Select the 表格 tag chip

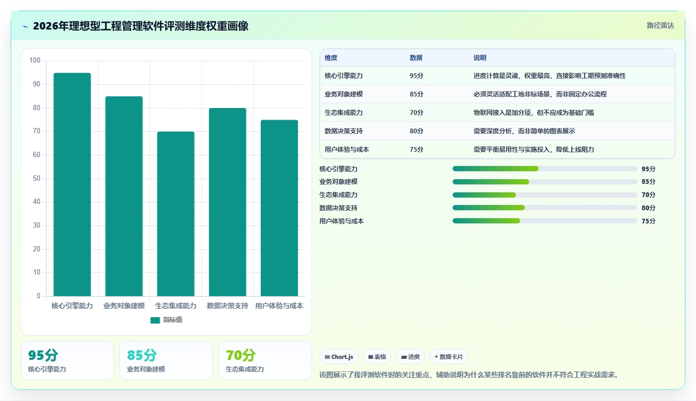tap(377, 357)
